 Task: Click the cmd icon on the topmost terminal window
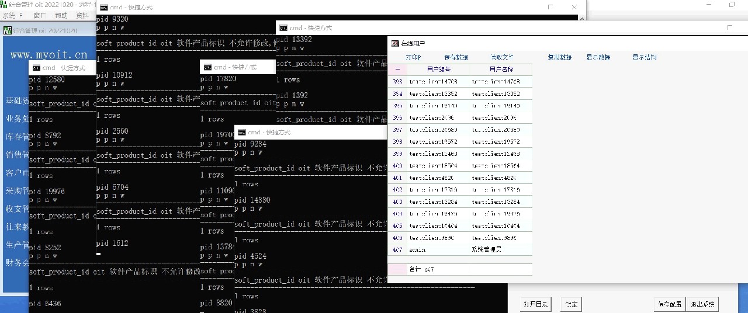tap(103, 8)
